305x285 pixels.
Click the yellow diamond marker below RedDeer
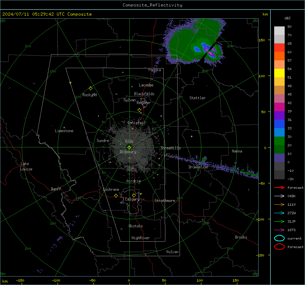[139, 110]
